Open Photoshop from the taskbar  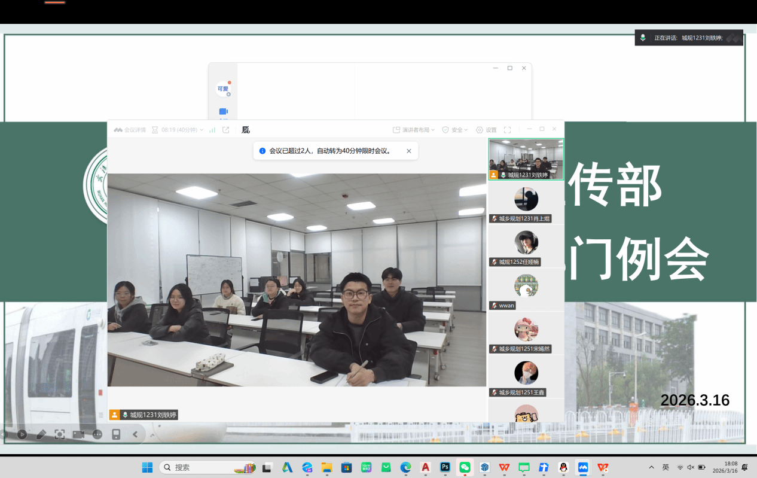445,467
